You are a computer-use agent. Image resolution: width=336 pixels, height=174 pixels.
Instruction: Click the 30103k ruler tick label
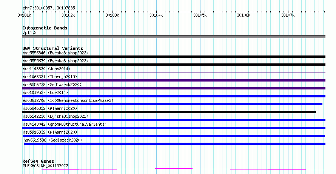(112, 15)
